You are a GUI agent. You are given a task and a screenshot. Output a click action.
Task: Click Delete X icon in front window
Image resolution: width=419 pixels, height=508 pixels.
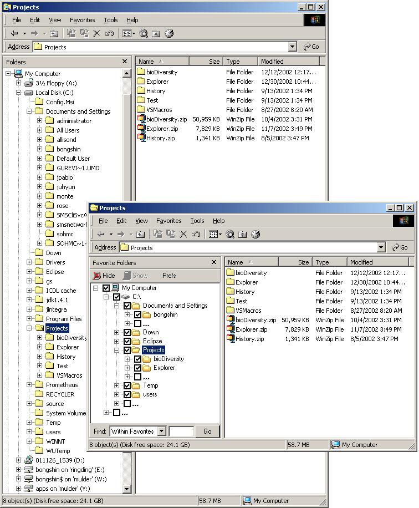pyautogui.click(x=183, y=234)
